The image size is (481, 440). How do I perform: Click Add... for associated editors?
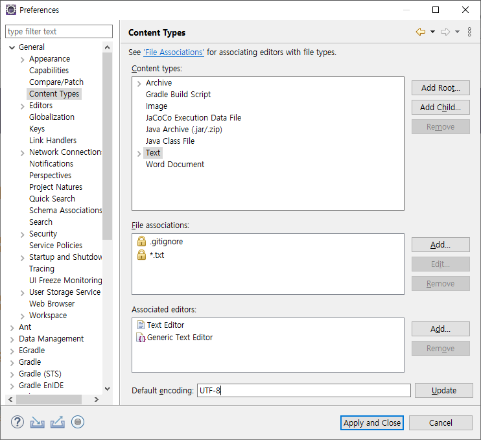pos(441,329)
